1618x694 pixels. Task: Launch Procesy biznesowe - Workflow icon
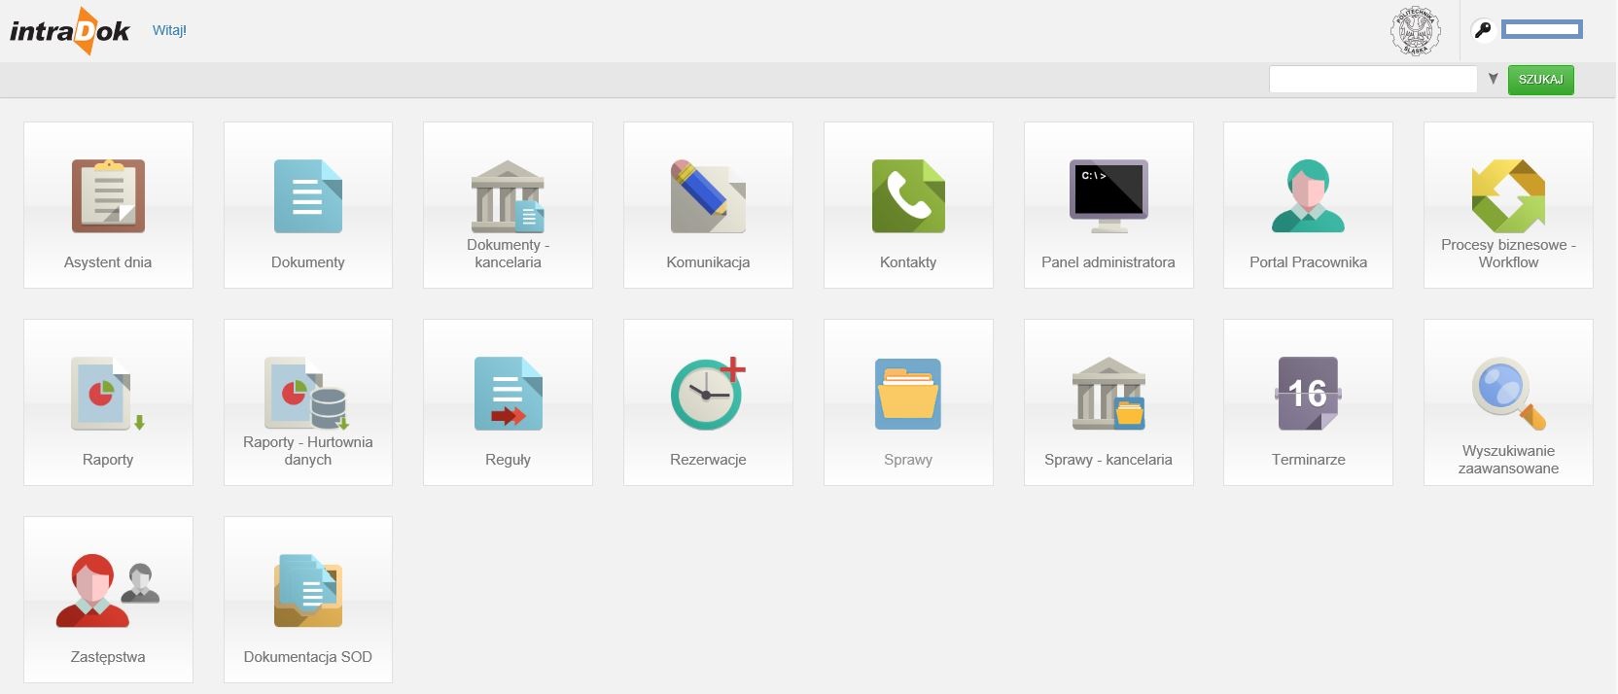1508,196
